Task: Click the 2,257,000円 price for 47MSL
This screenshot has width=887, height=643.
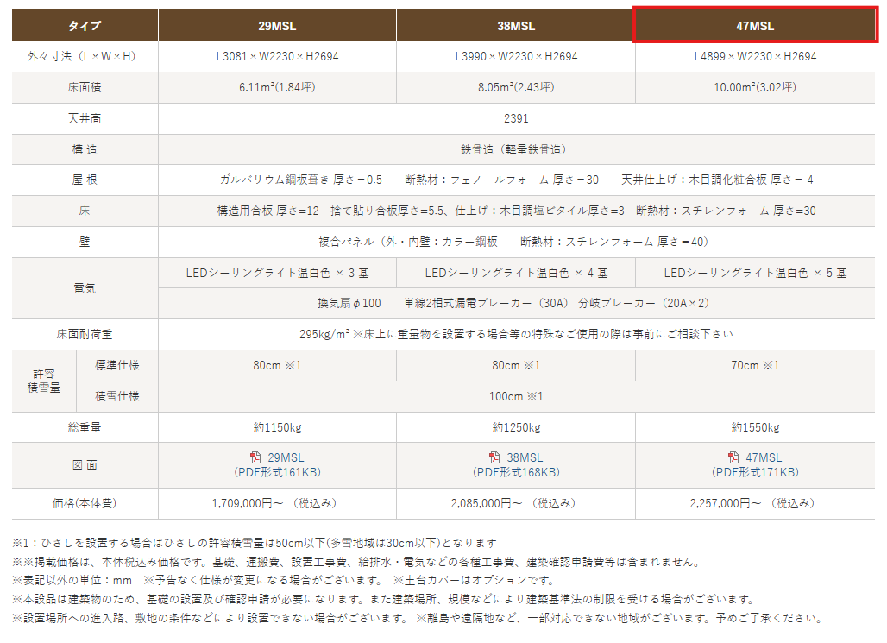Action: [x=755, y=502]
